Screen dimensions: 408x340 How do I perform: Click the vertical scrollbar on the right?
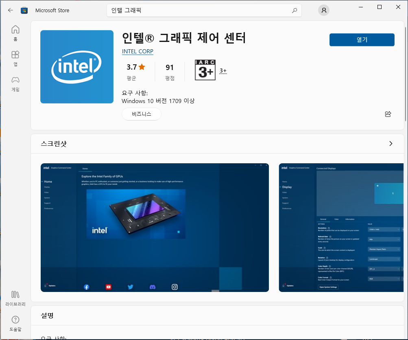click(406, 74)
